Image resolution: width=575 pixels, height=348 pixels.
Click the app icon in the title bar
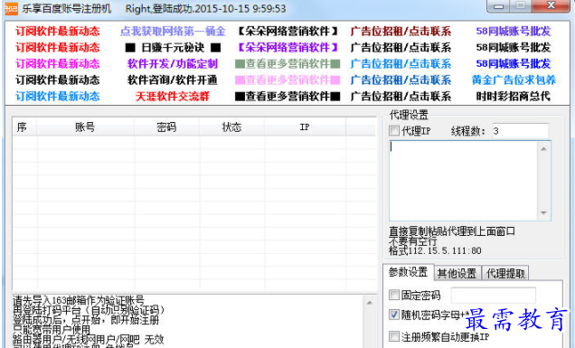pos(11,9)
